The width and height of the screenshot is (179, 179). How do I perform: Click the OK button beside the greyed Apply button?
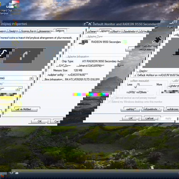131,118
